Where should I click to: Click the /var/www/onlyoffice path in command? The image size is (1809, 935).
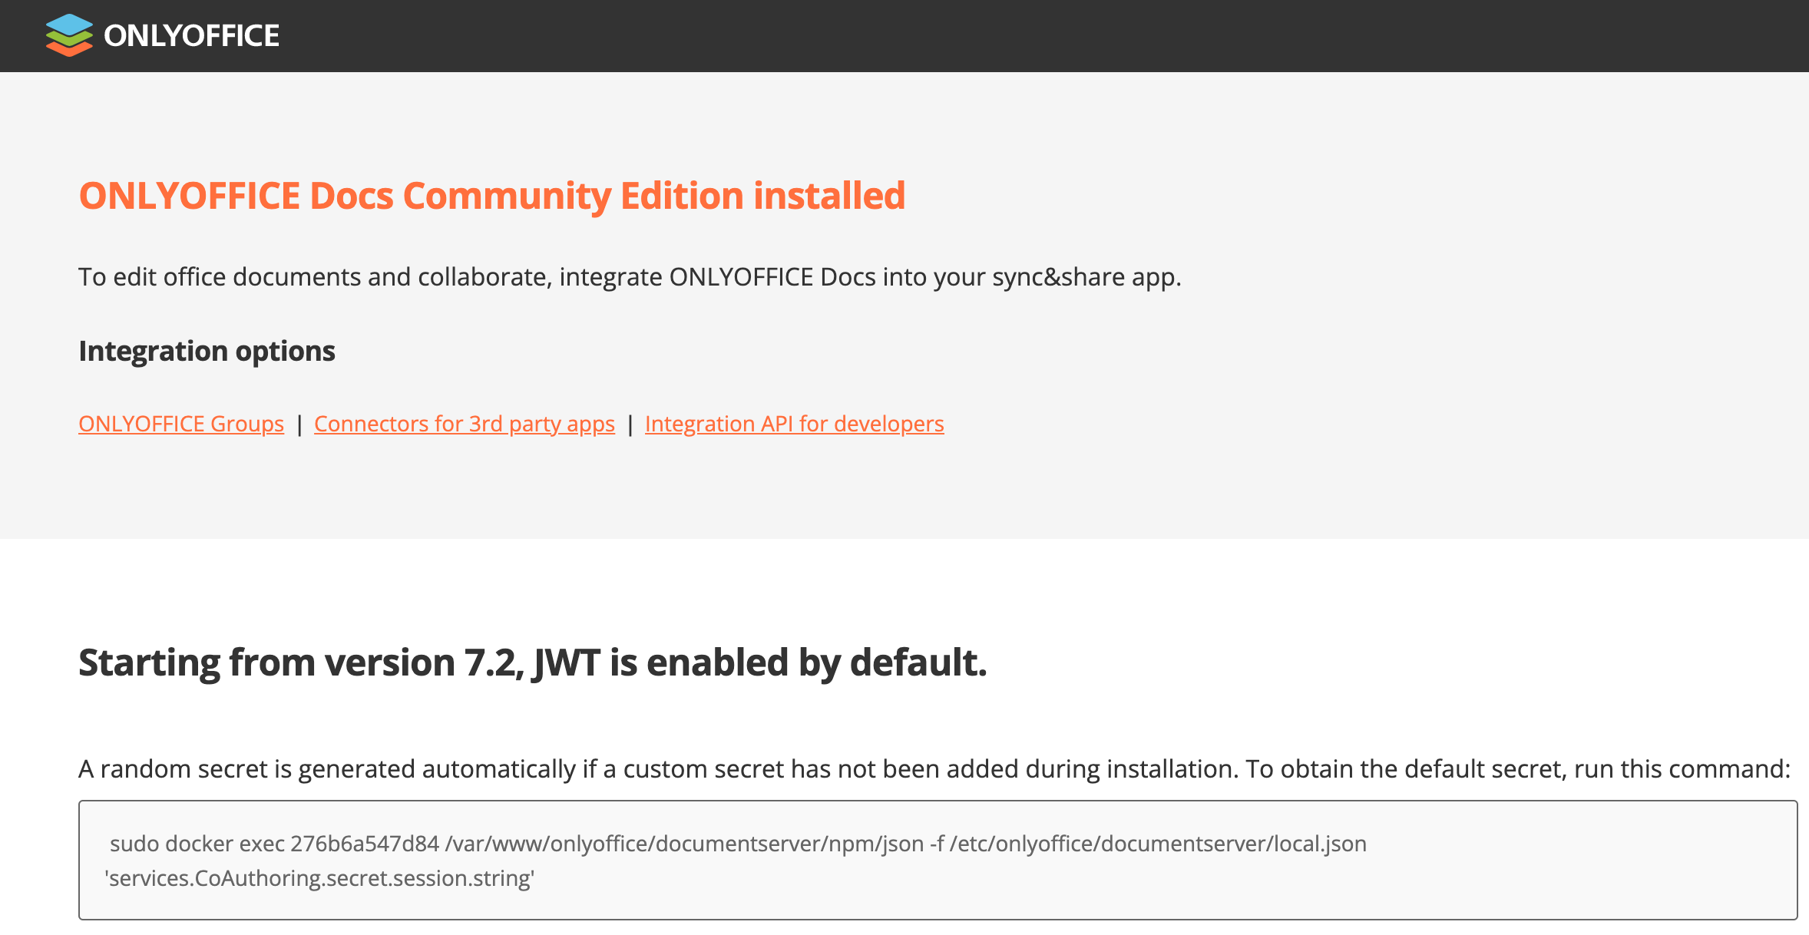click(x=547, y=844)
